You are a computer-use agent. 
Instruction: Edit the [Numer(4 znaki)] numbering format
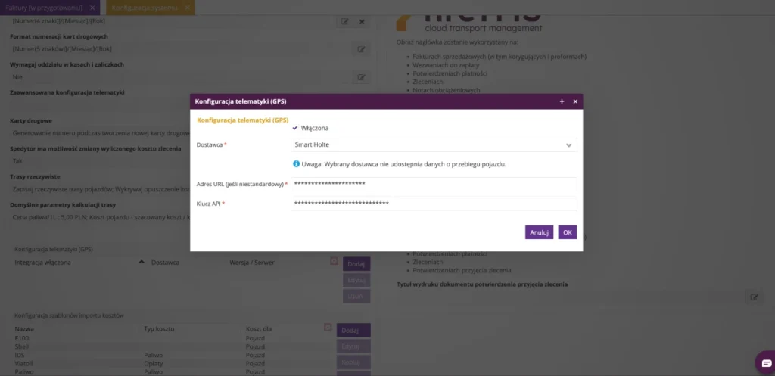[x=345, y=21]
